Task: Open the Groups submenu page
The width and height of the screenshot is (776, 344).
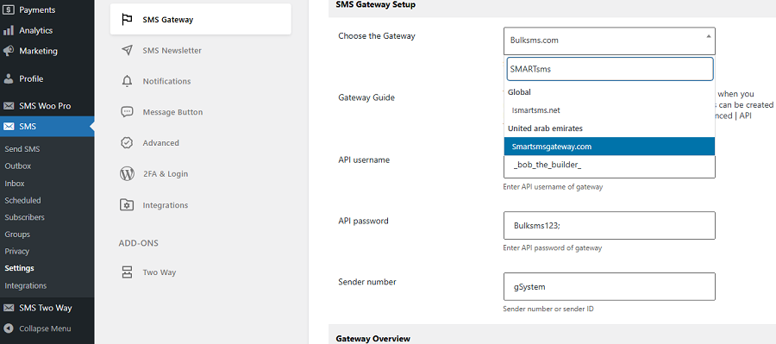Action: pos(17,235)
